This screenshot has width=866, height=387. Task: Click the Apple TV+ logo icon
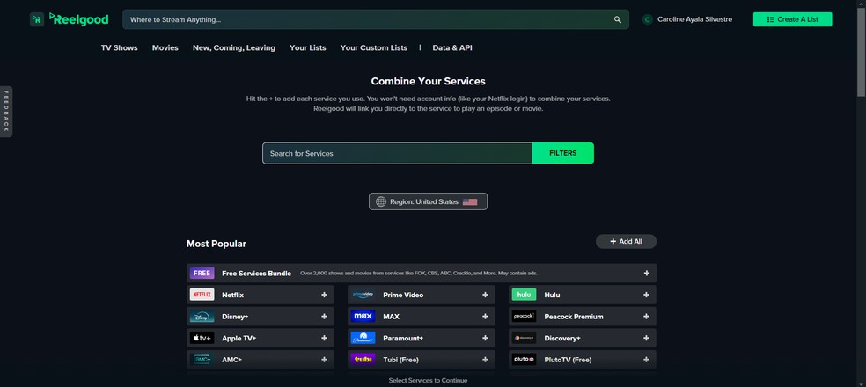tap(202, 338)
